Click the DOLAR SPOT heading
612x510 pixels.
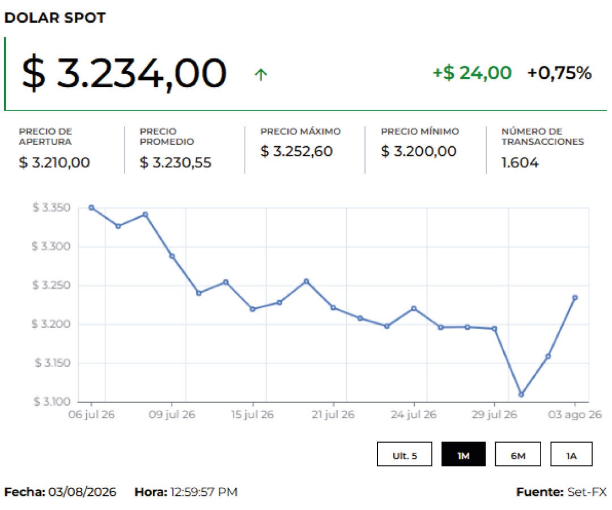pyautogui.click(x=55, y=18)
